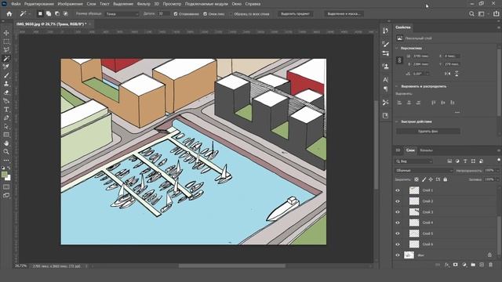Open the search magnifier in top-right corner
Screen dimensions: 502x282
(471, 14)
